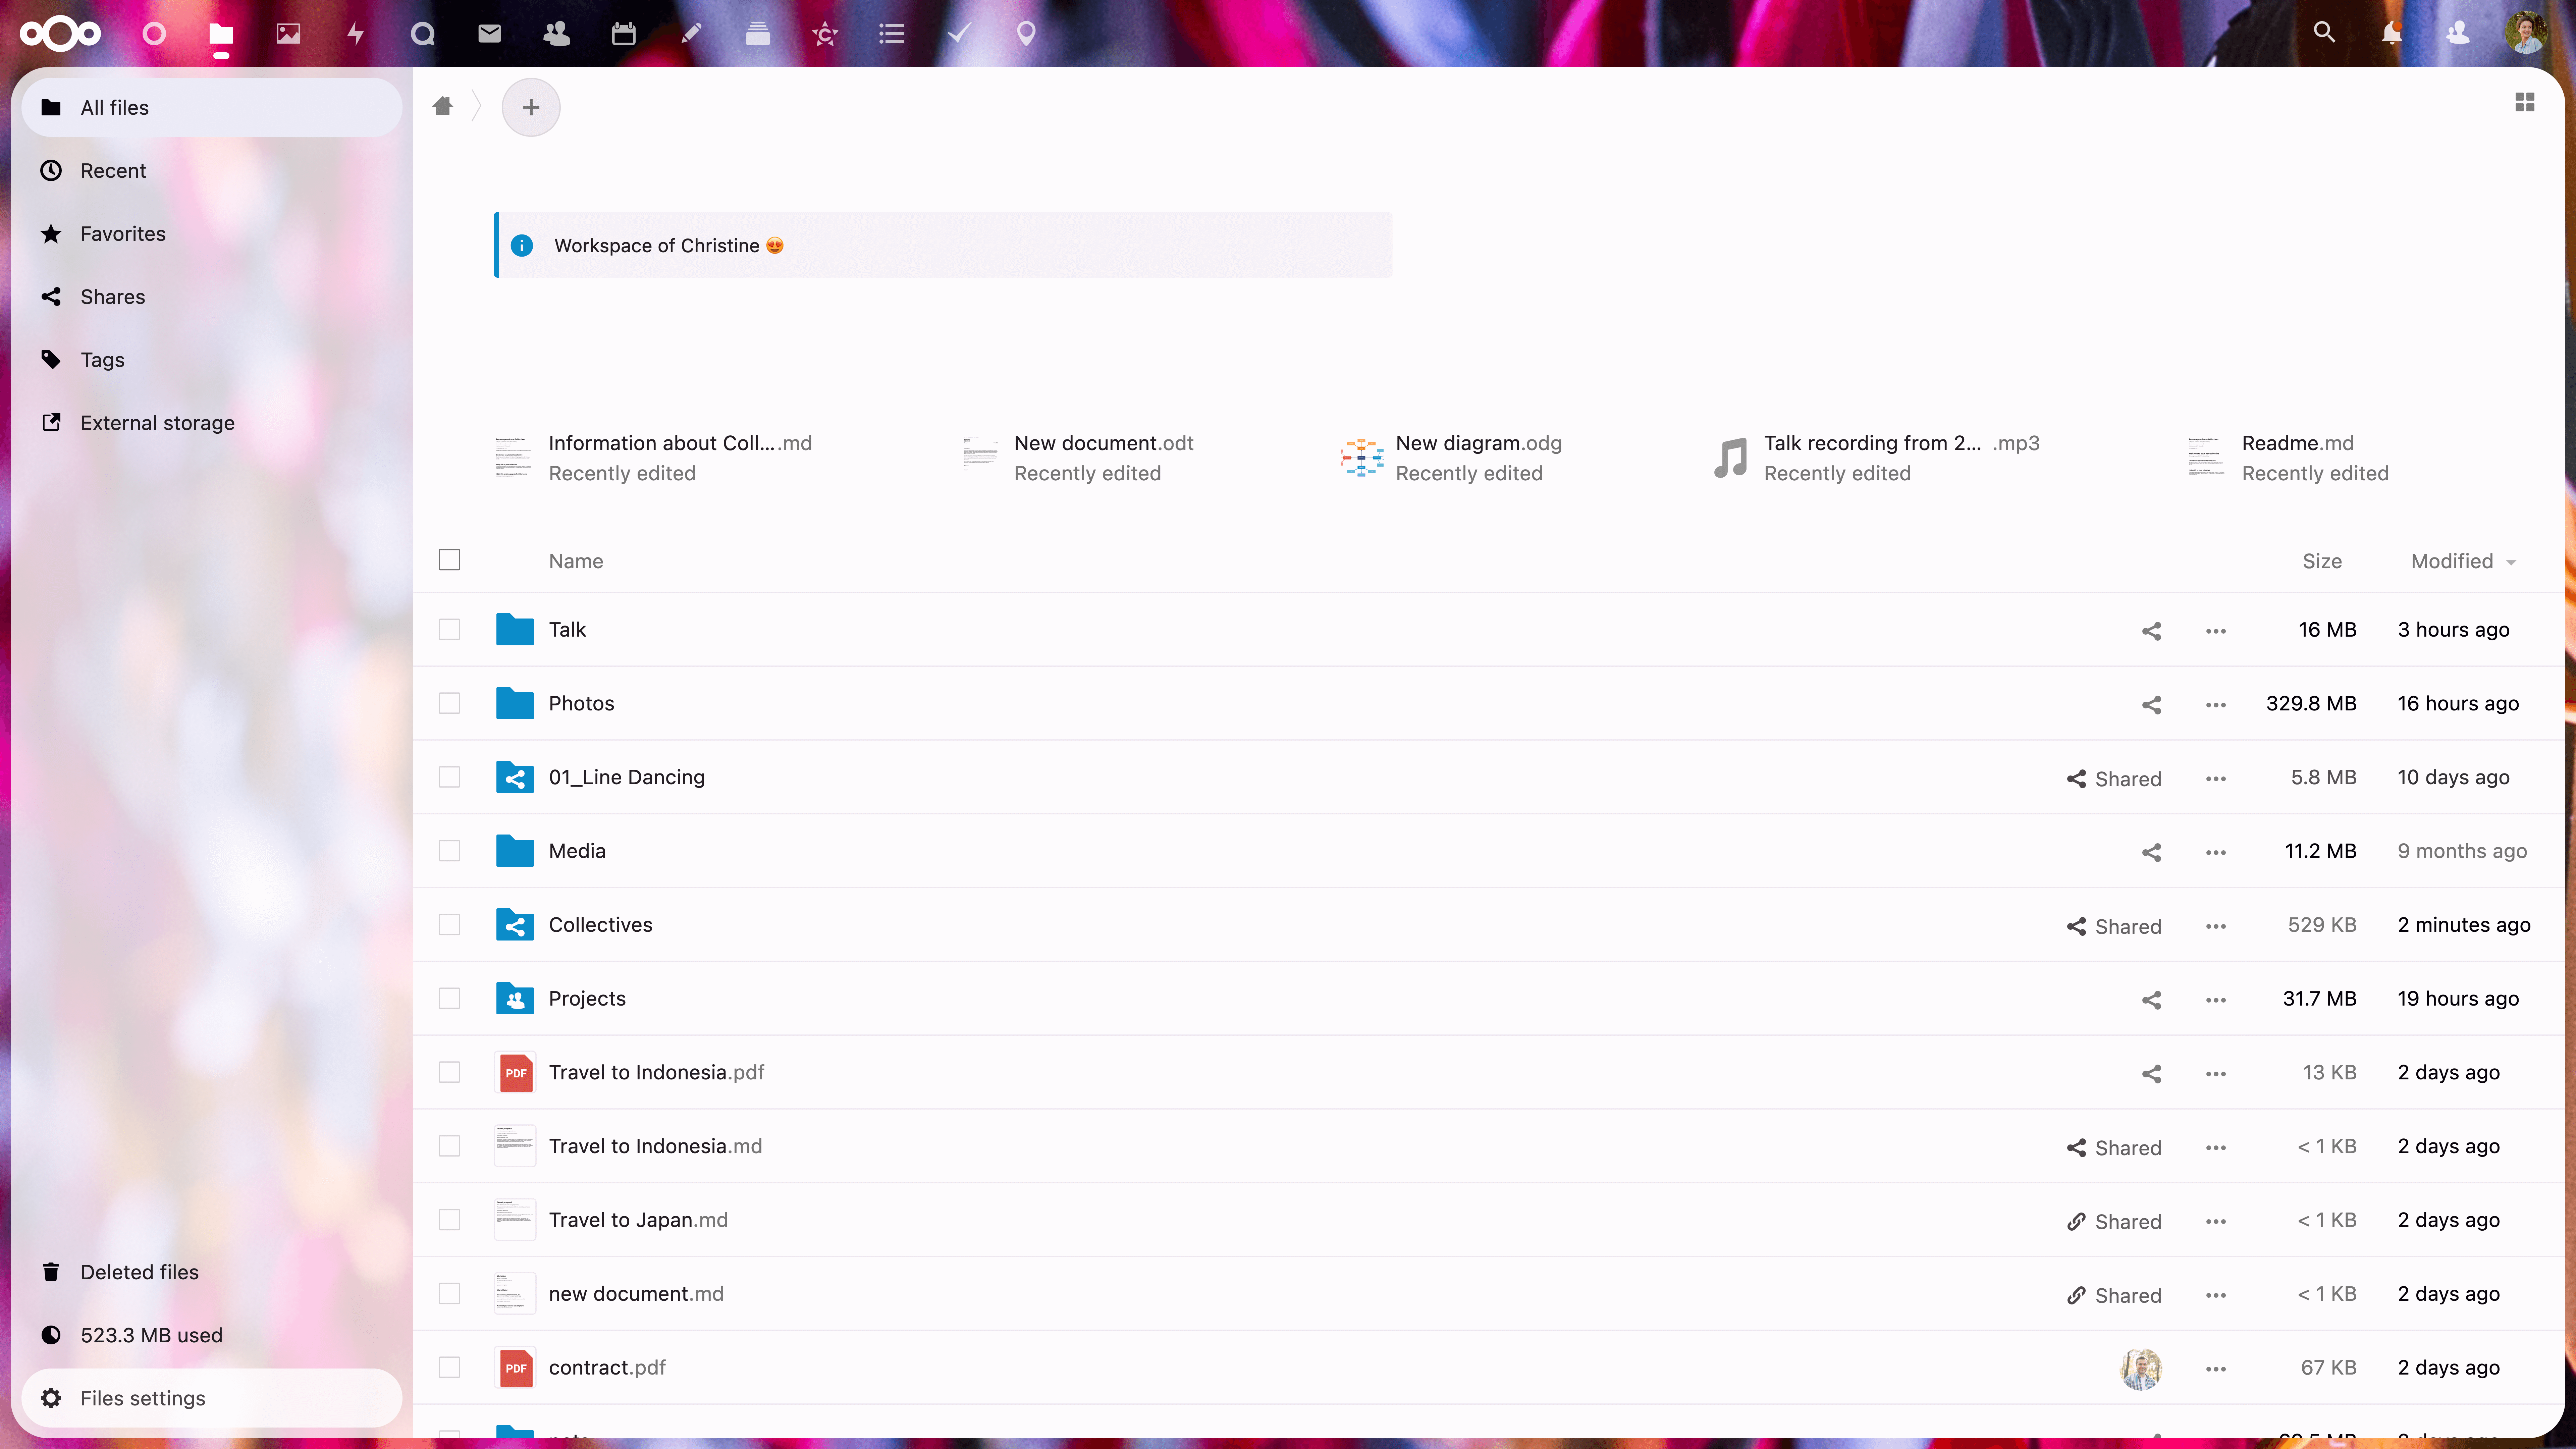Viewport: 2576px width, 1449px height.
Task: Click the Nextcloud logo
Action: [x=60, y=34]
